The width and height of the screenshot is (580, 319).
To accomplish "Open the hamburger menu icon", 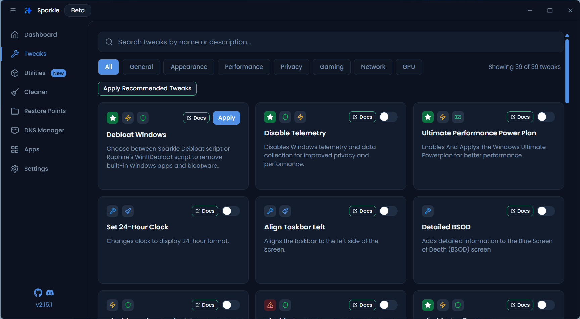I will [x=13, y=10].
